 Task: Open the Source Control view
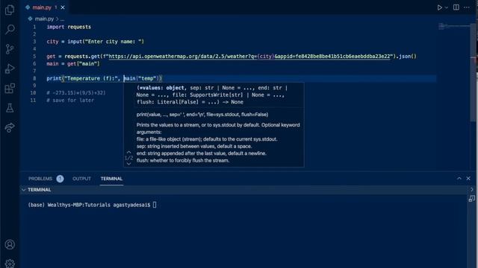pyautogui.click(x=10, y=49)
